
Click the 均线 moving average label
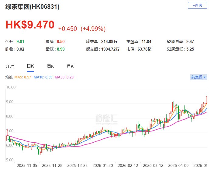point(9,77)
